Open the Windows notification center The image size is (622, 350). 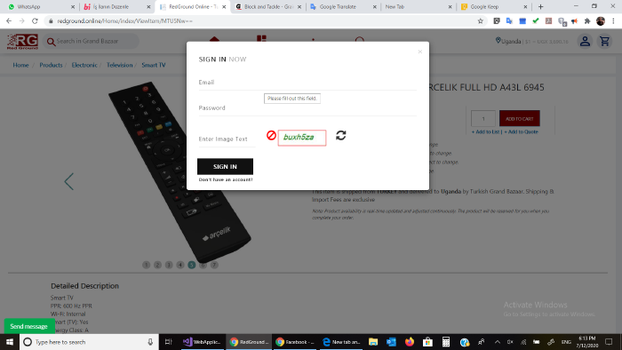(x=609, y=342)
